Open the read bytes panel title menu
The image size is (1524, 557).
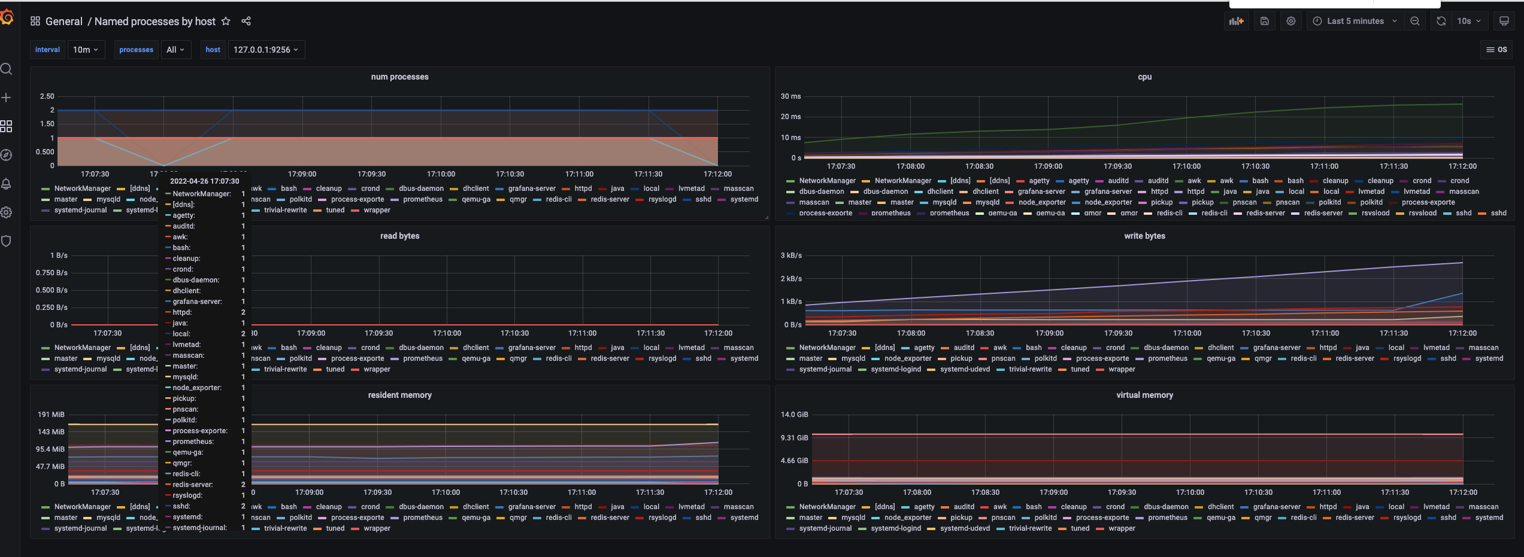[399, 236]
